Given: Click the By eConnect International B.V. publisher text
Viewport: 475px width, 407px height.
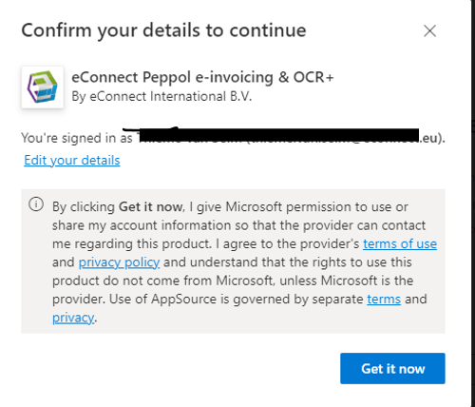Looking at the screenshot, I should click(161, 96).
